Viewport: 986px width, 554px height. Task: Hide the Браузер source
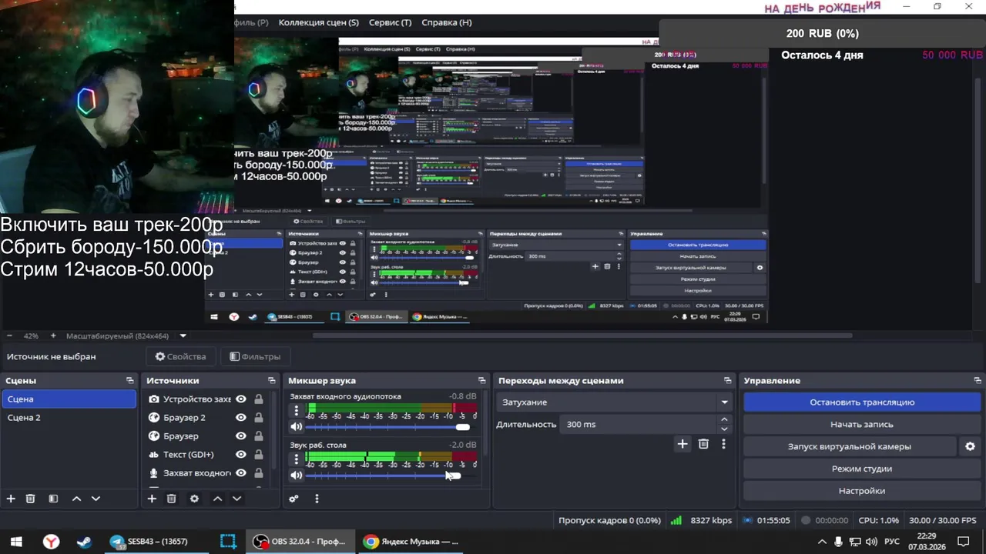click(x=241, y=436)
